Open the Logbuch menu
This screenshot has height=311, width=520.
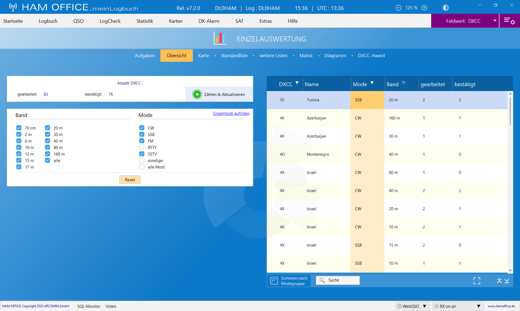click(x=48, y=21)
